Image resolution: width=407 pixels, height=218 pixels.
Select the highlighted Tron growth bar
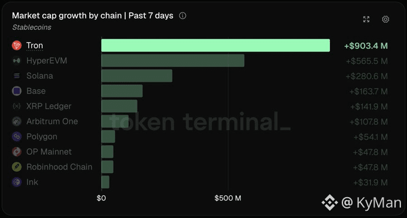[x=215, y=45]
